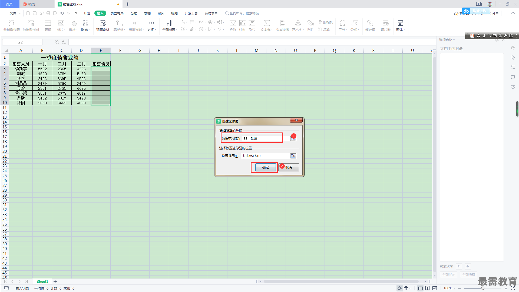The height and width of the screenshot is (292, 519).
Task: Move object down in stacking order
Action: point(468,266)
